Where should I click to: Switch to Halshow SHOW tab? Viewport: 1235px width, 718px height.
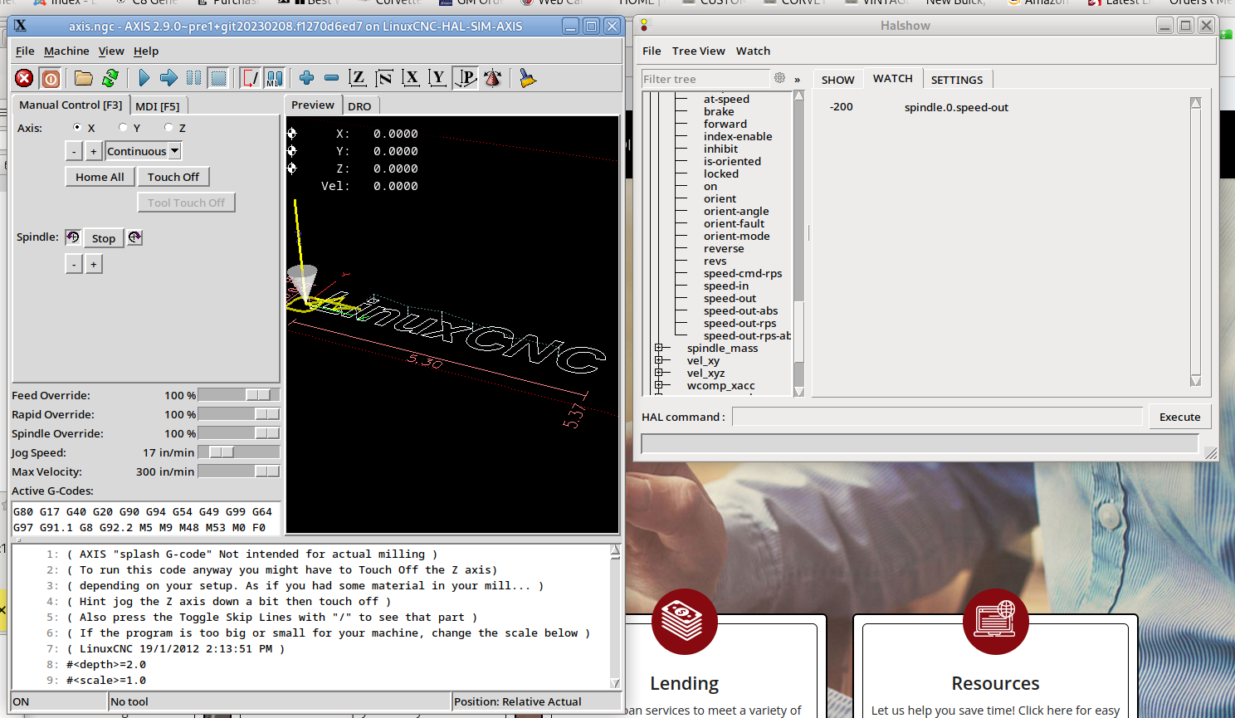[837, 81]
